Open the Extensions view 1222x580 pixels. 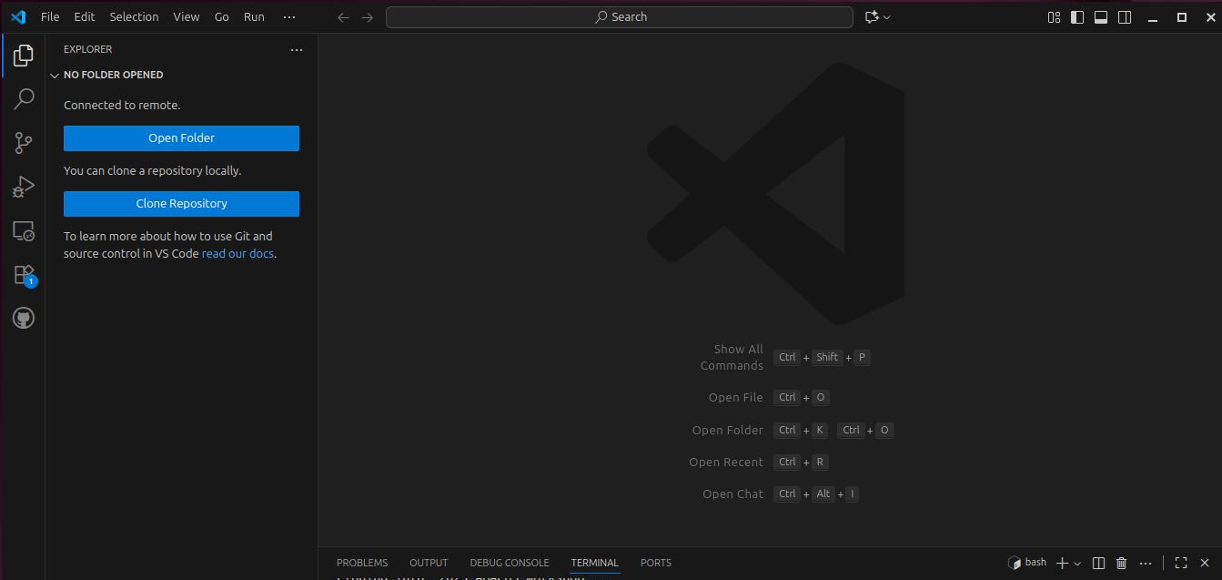click(x=24, y=275)
